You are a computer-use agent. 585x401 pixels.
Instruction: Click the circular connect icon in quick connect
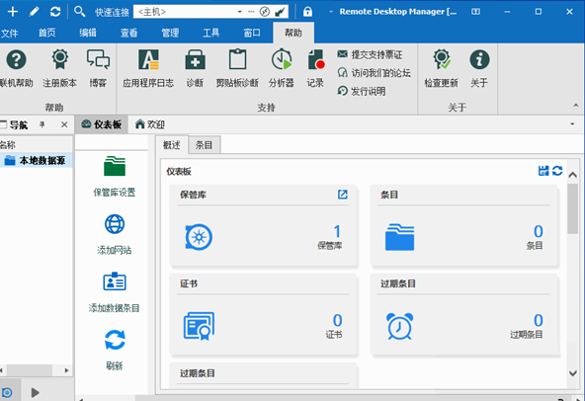coord(265,12)
